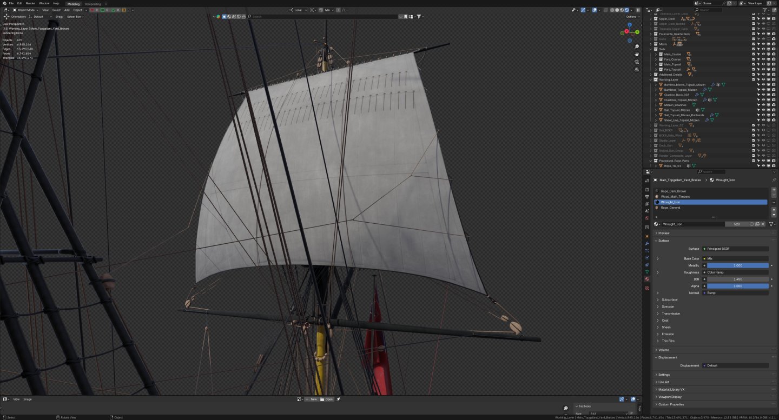Viewport: 779px width, 420px height.
Task: Toggle exclude checkbox for Upper_Deck collection
Action: [x=753, y=18]
